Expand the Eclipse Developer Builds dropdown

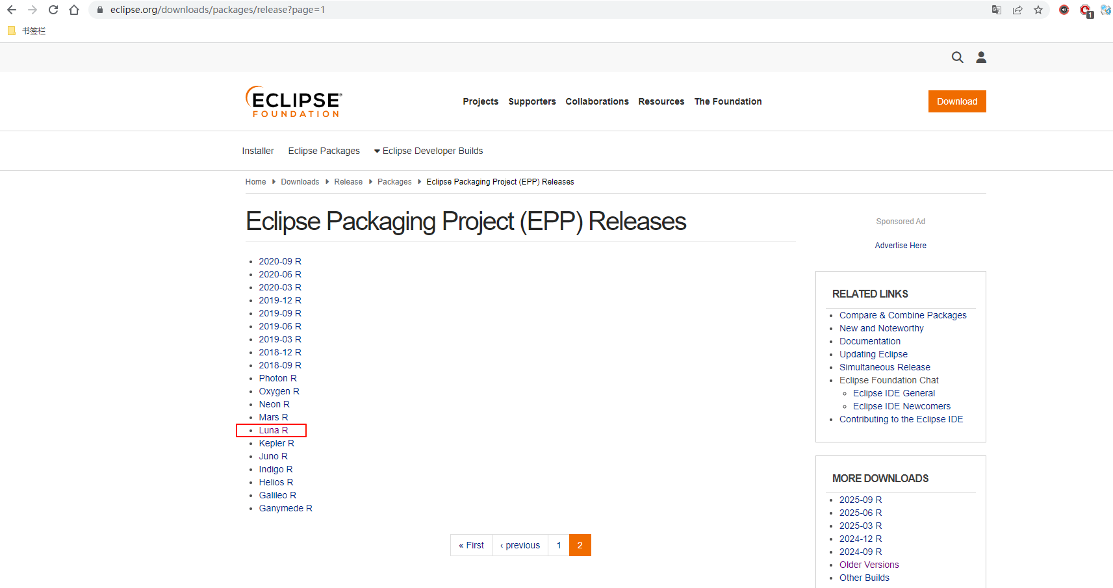[x=428, y=151]
